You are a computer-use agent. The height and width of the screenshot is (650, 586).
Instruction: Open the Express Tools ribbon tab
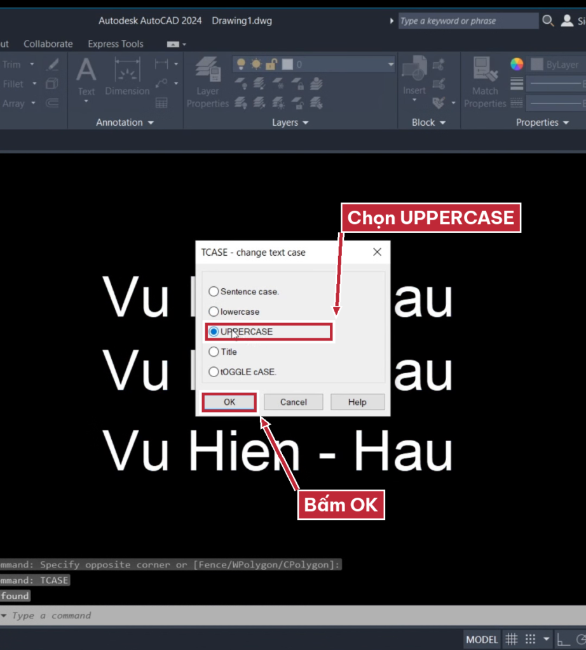pos(116,44)
